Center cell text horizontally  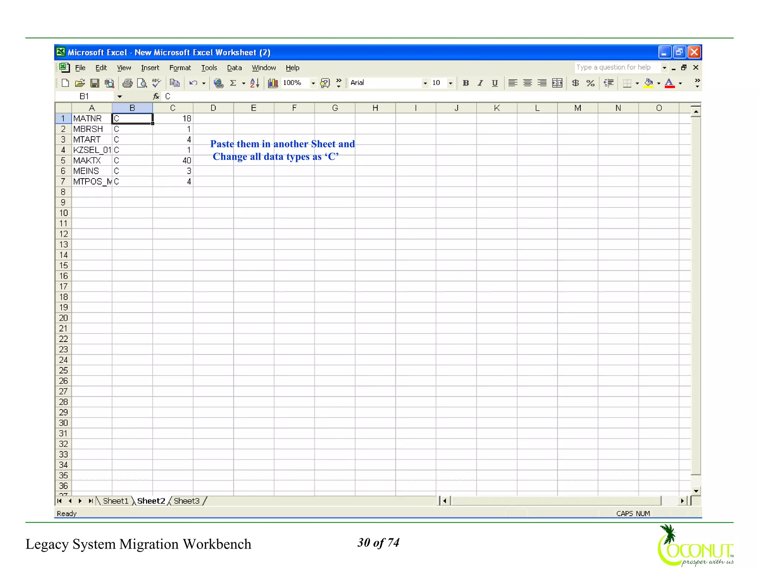click(x=527, y=83)
